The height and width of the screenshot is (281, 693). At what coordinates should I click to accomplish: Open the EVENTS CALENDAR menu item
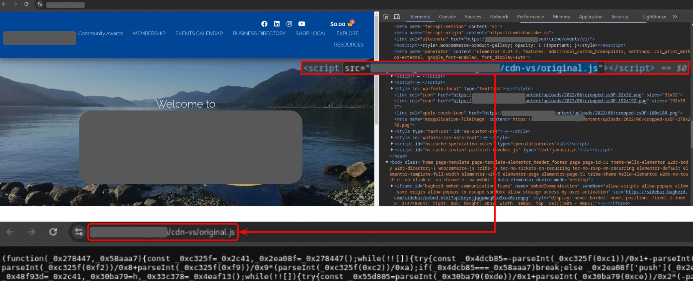(x=199, y=33)
